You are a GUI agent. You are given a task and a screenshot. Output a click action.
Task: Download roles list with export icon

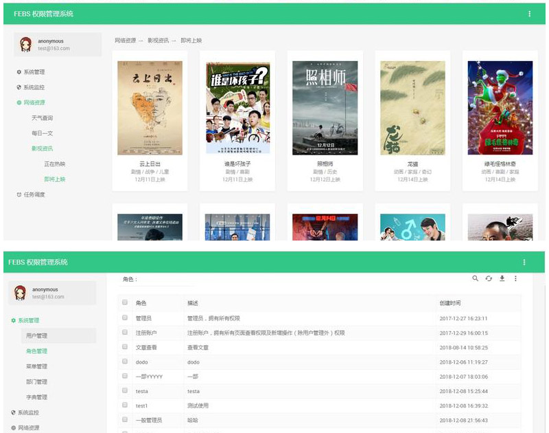coord(502,278)
